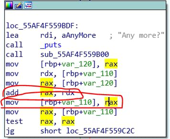Screen dimensions: 170x139
Task: Click the _puts function call
Action: 51,45
